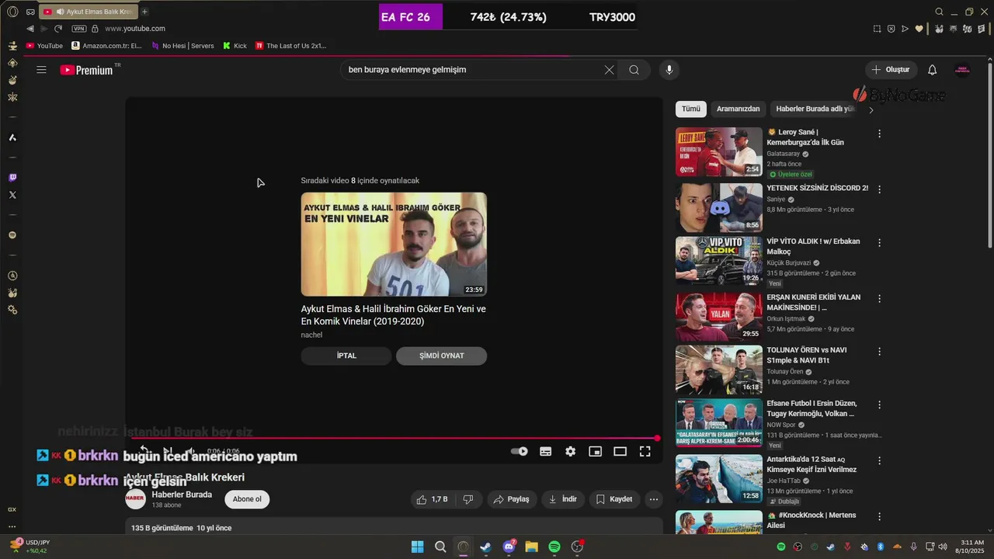
Task: Download video with İndir button
Action: click(563, 499)
